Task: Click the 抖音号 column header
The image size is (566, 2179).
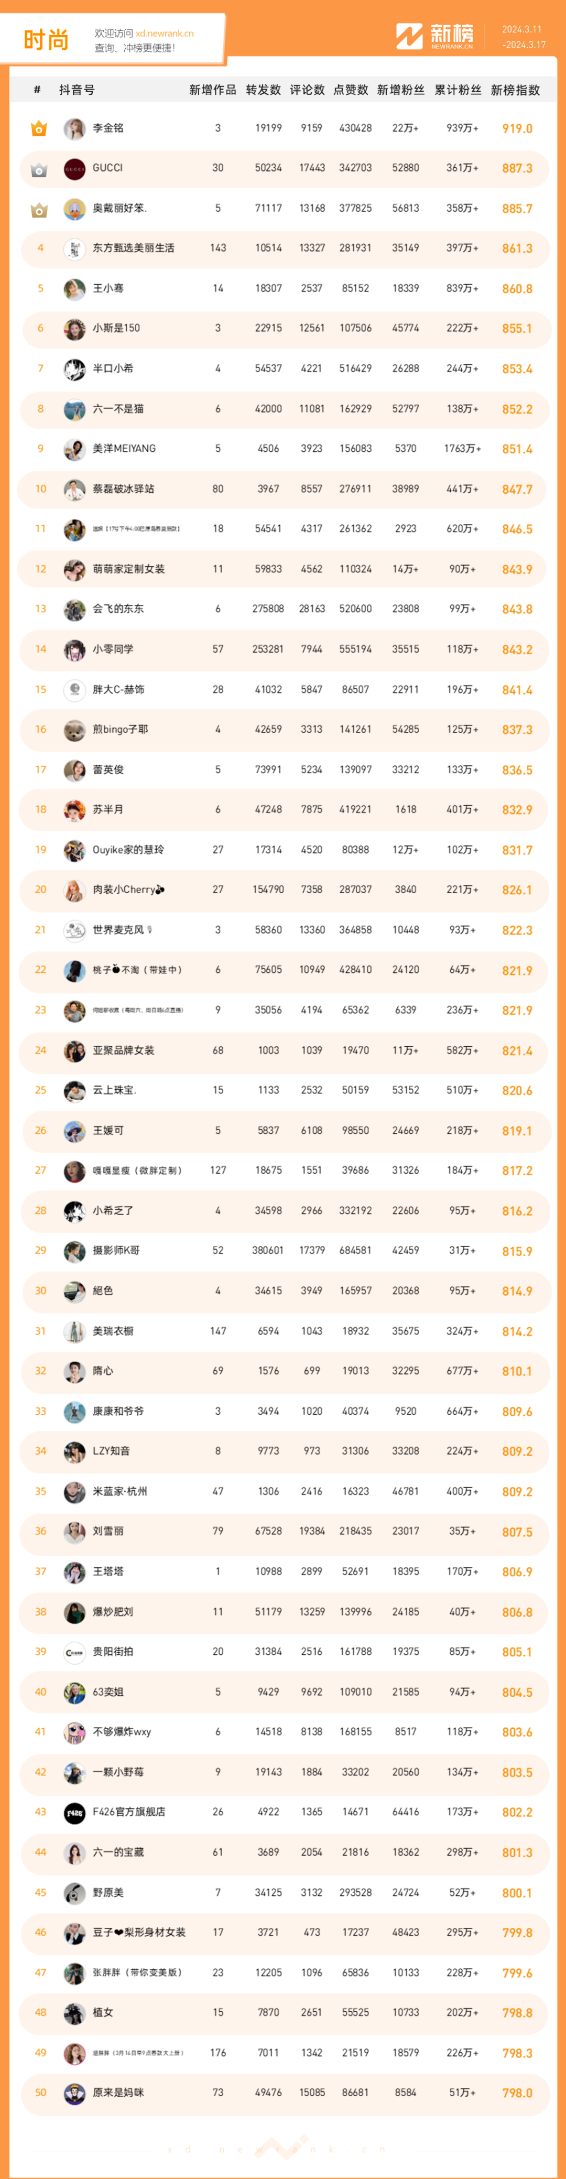Action: 77,90
